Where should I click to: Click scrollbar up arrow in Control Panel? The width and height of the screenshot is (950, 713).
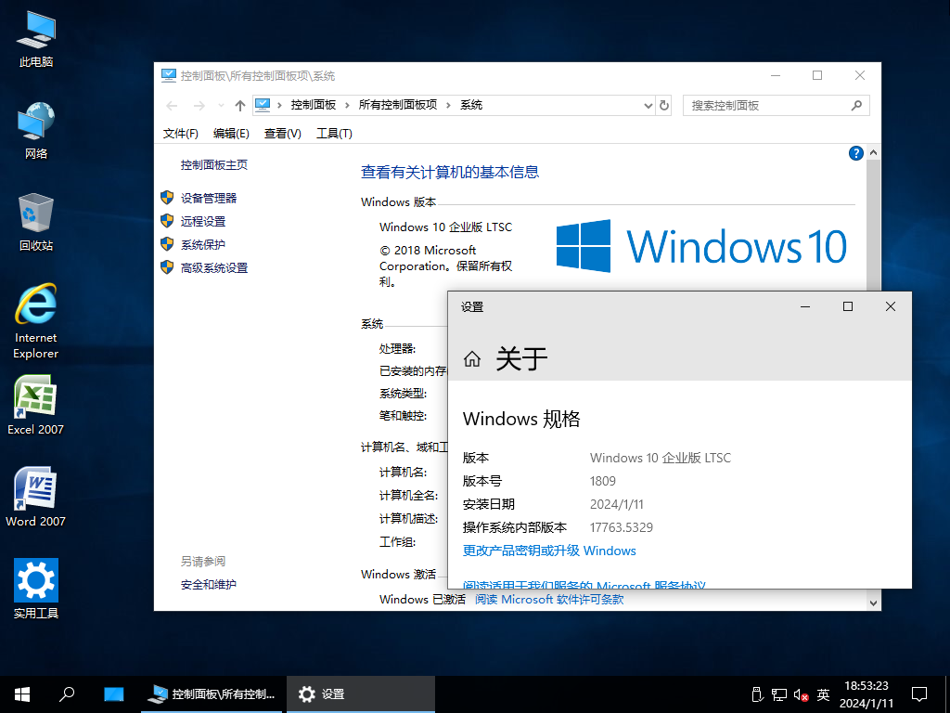click(873, 153)
